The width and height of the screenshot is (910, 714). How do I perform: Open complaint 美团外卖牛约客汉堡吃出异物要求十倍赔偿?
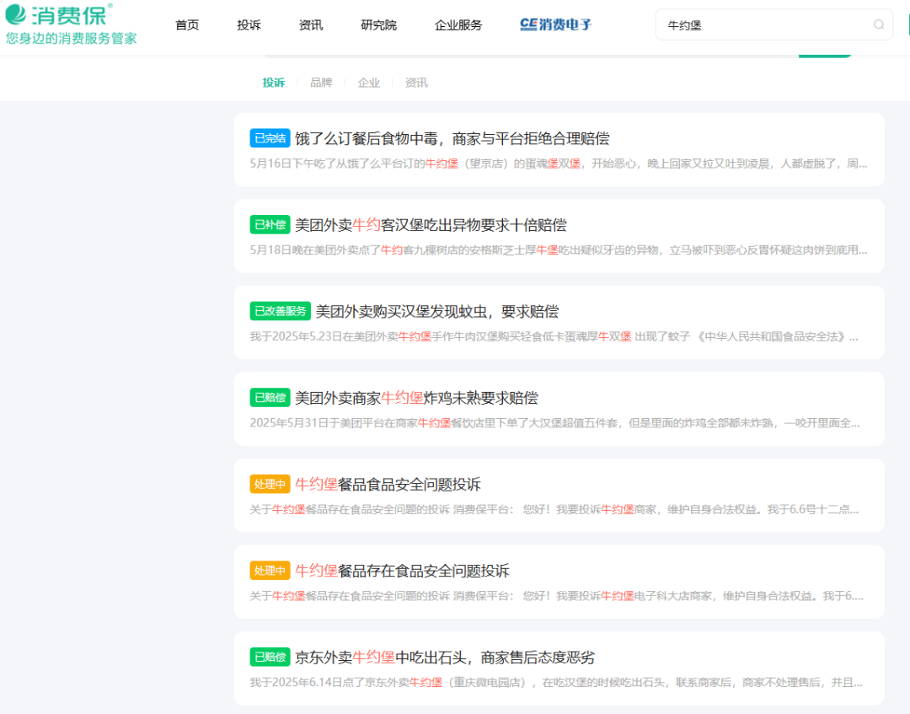coord(431,224)
